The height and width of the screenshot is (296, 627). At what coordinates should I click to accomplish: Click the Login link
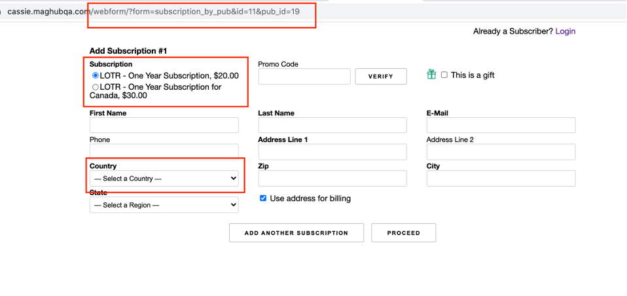565,31
